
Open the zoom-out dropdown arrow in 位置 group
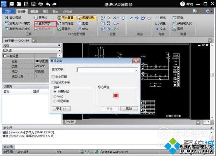pos(118,23)
